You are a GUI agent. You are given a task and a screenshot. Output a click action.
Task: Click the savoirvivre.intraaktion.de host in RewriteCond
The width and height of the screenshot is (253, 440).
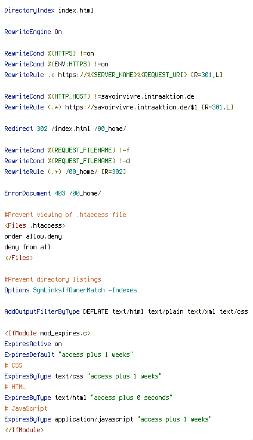(x=147, y=96)
